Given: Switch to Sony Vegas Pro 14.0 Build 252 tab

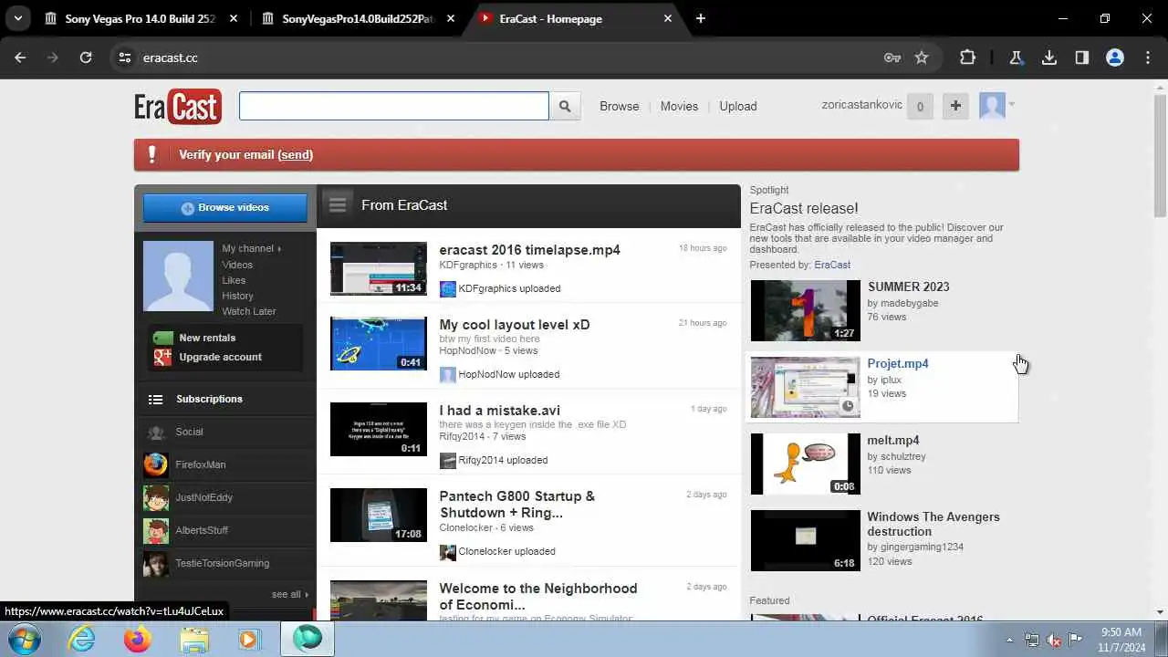Looking at the screenshot, I should click(140, 18).
